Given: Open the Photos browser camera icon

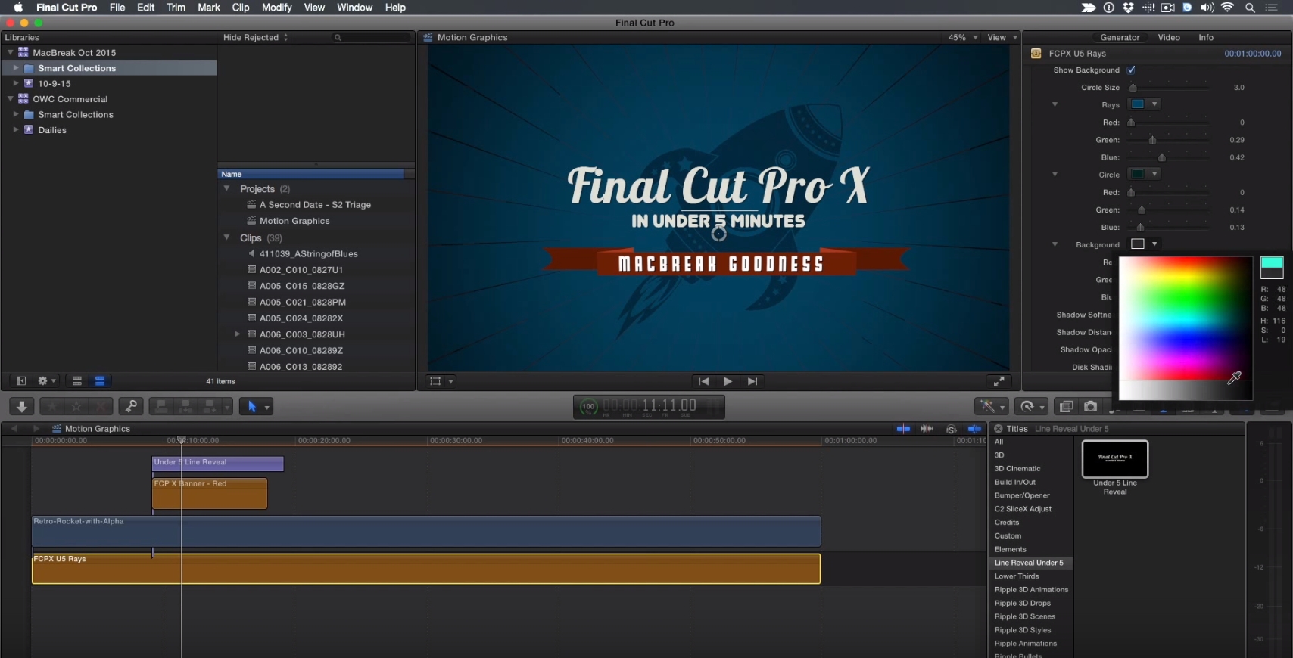Looking at the screenshot, I should [1090, 406].
